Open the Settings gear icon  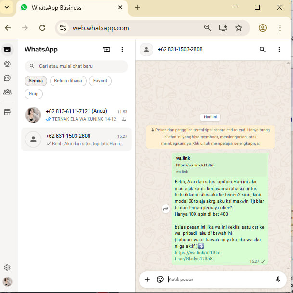(x=7, y=268)
